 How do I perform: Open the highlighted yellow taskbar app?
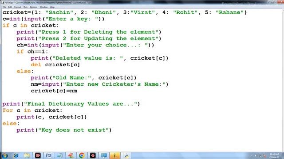point(114,155)
